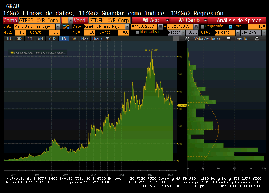Screen dimensions: 269x193
Task: Open the 96) Acc dropdown menu
Action: click(x=167, y=21)
